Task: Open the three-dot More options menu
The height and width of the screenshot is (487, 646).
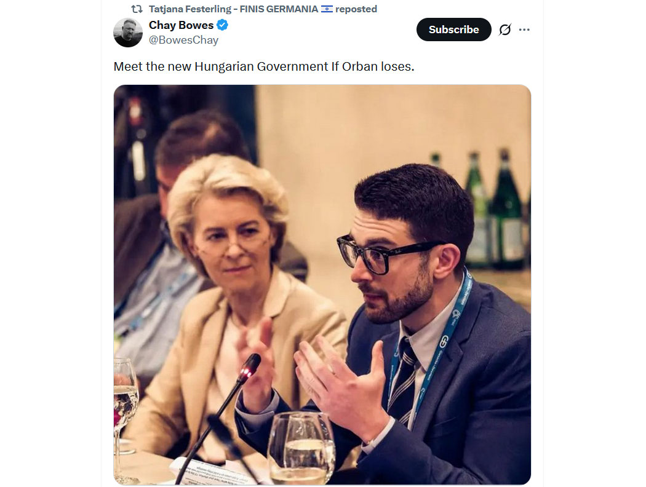Action: click(524, 30)
